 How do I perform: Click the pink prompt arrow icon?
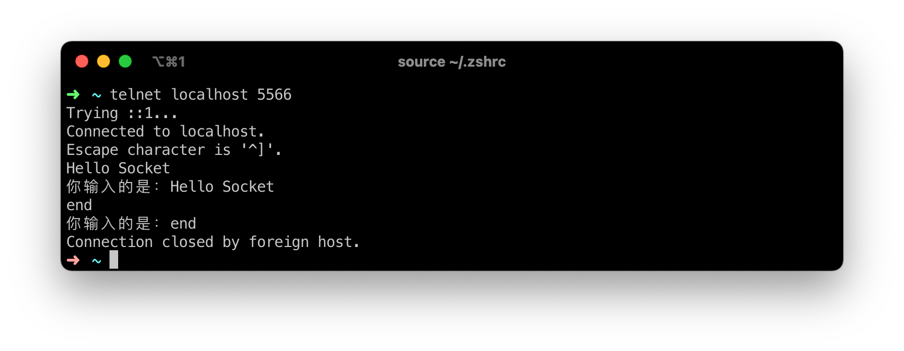click(x=73, y=261)
